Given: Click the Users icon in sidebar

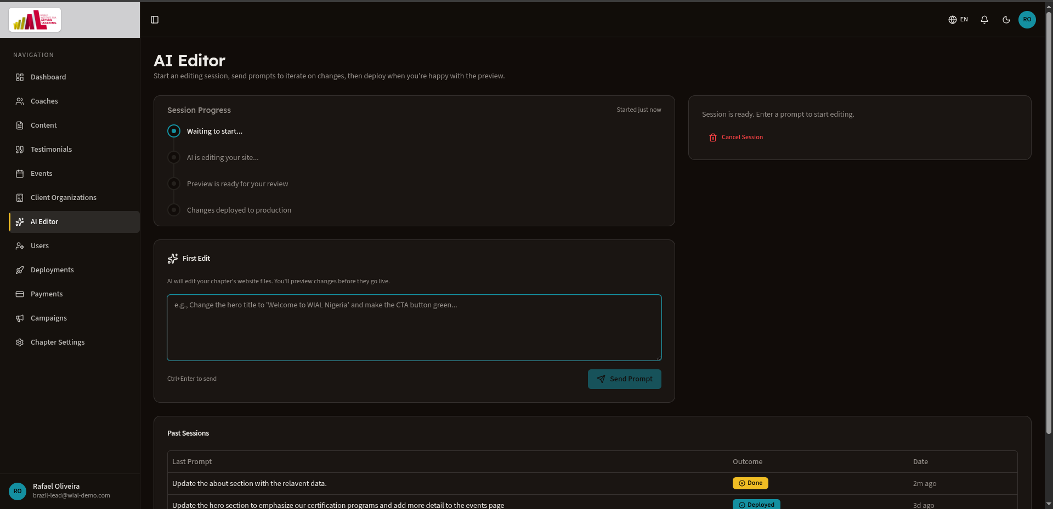Looking at the screenshot, I should [x=20, y=246].
